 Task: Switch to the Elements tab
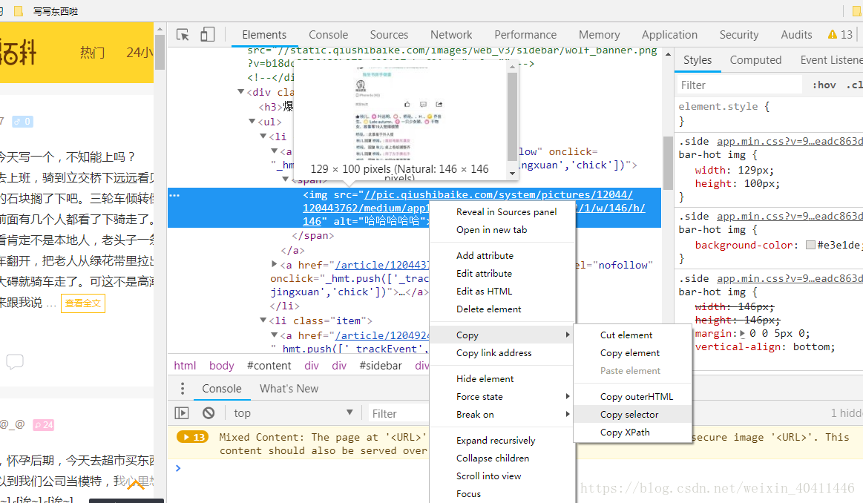click(x=264, y=35)
